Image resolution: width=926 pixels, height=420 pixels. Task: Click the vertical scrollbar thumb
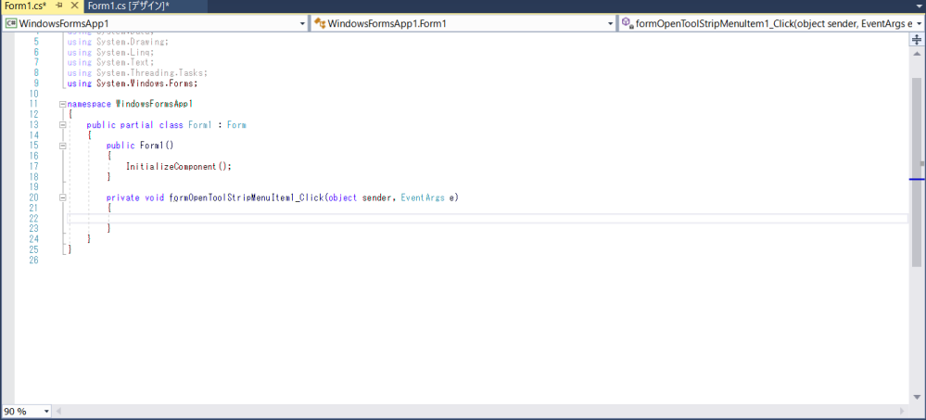click(917, 172)
